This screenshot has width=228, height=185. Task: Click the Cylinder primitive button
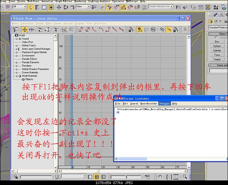point(217,50)
